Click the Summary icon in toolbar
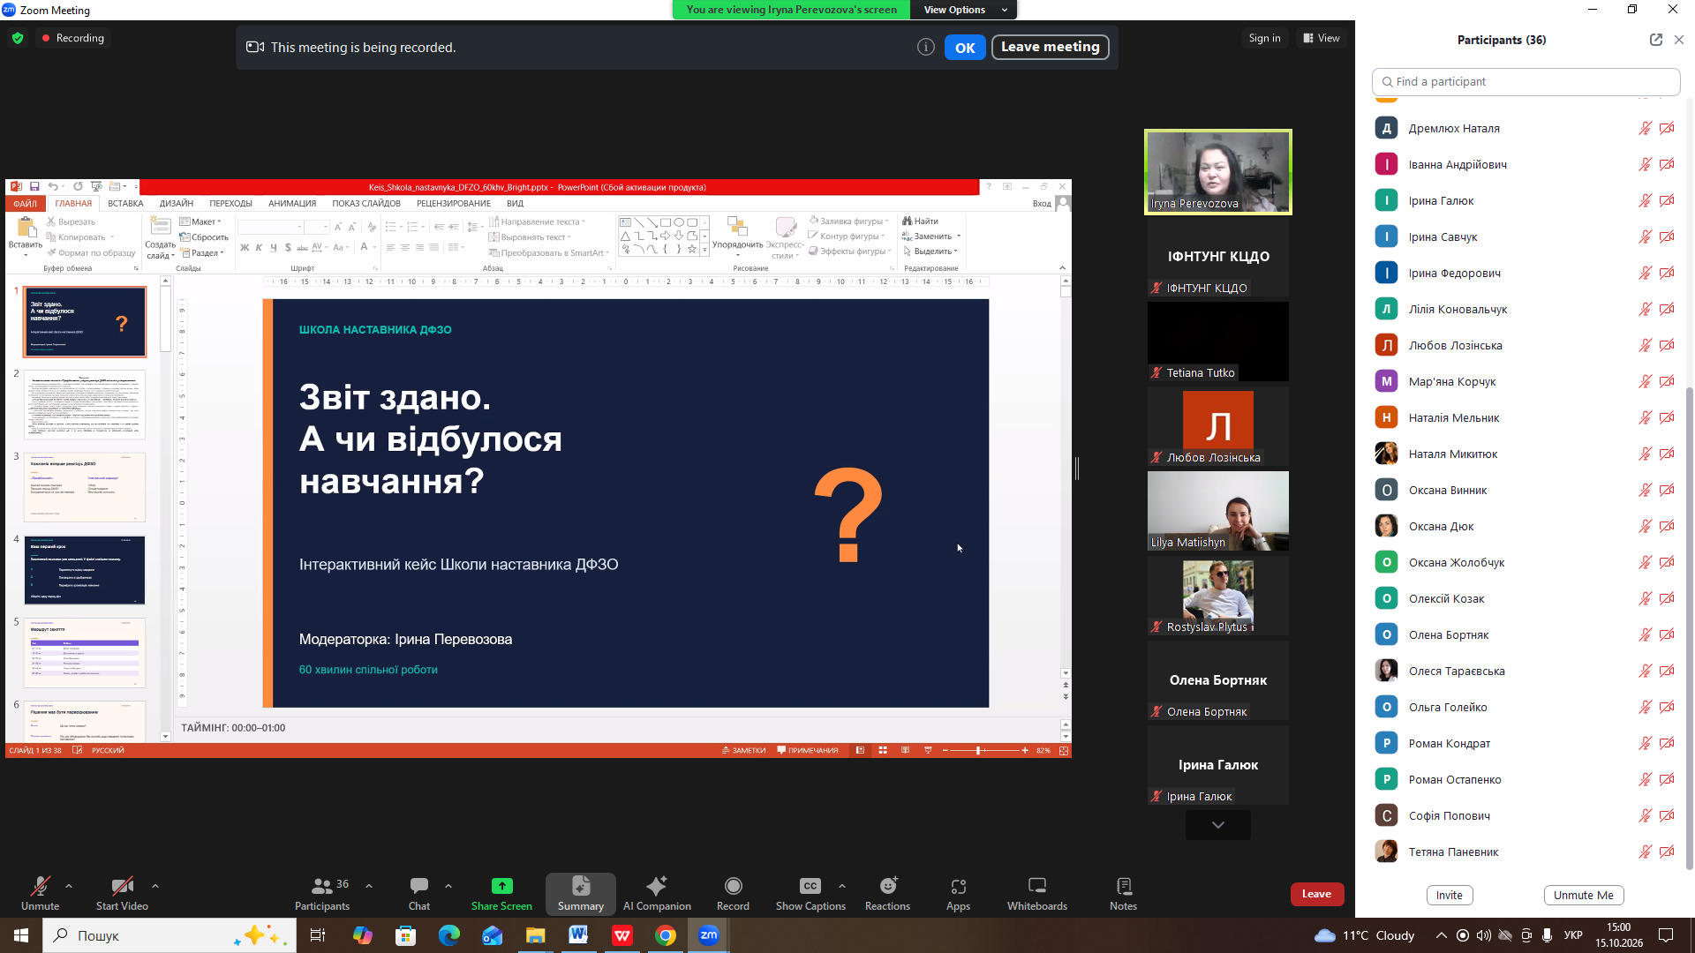This screenshot has height=953, width=1695. [x=581, y=886]
